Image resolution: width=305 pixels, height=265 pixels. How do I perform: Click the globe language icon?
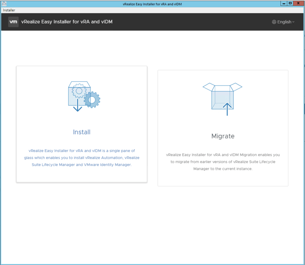point(274,22)
